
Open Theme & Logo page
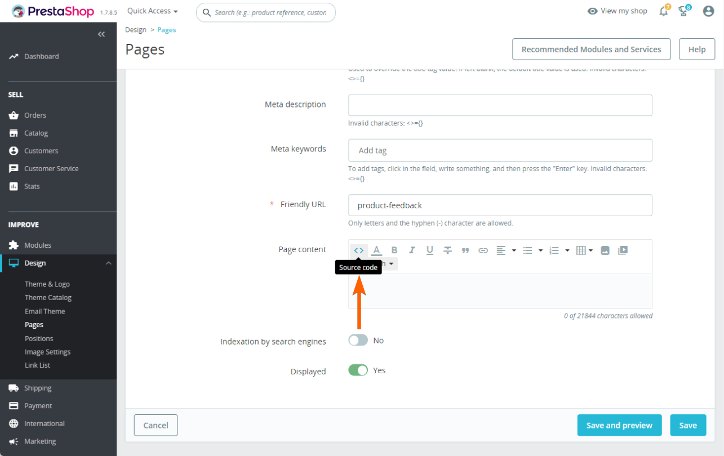[x=47, y=284]
